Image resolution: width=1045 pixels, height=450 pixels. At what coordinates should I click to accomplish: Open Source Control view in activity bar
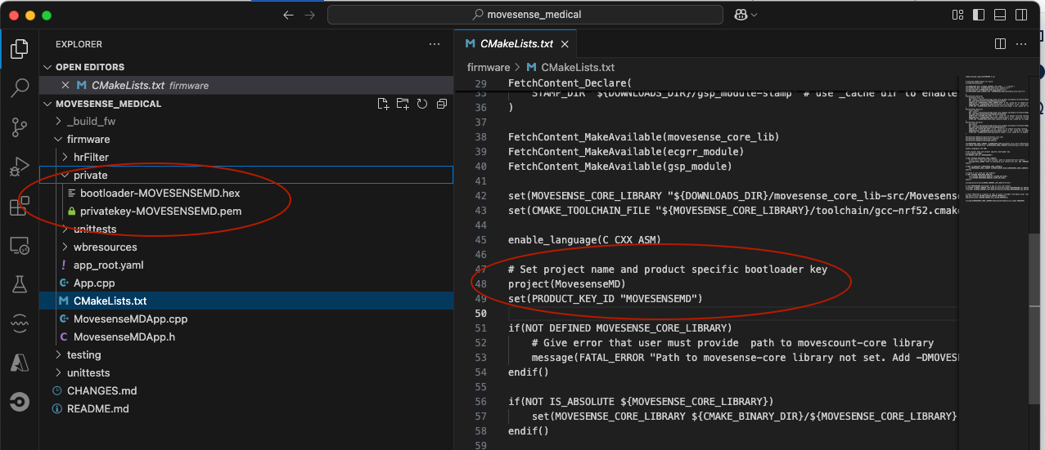click(x=20, y=127)
